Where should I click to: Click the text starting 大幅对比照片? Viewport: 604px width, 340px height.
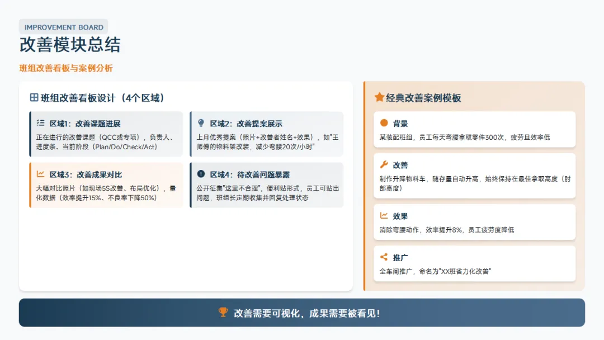106,193
